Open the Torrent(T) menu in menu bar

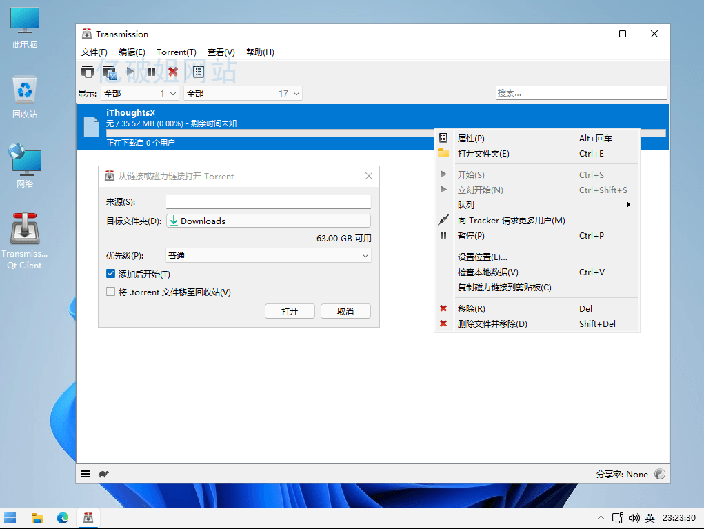pos(177,52)
